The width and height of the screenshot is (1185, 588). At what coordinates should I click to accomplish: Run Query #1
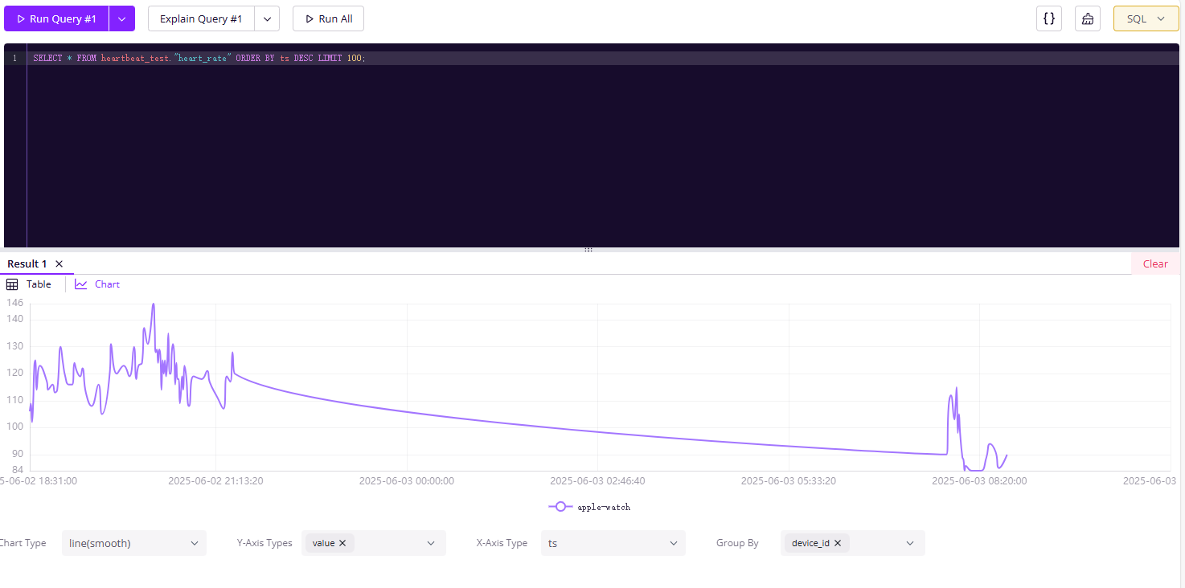(x=56, y=18)
